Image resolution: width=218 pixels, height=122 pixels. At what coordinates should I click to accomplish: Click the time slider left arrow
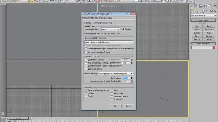coord(7,118)
